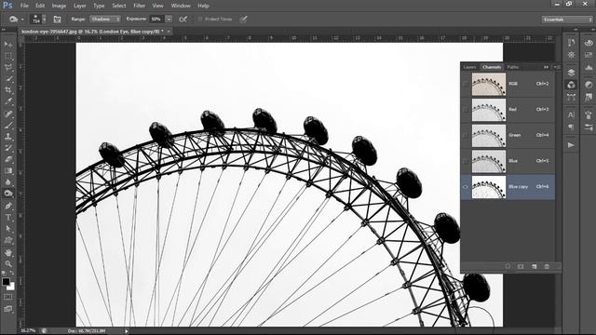Select the Rectangular Marquee tool
596x335 pixels.
(x=8, y=56)
